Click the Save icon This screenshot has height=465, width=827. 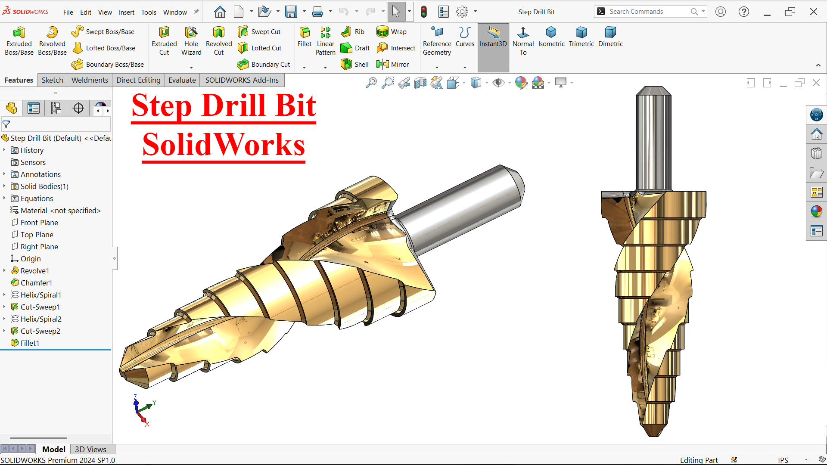tap(291, 12)
